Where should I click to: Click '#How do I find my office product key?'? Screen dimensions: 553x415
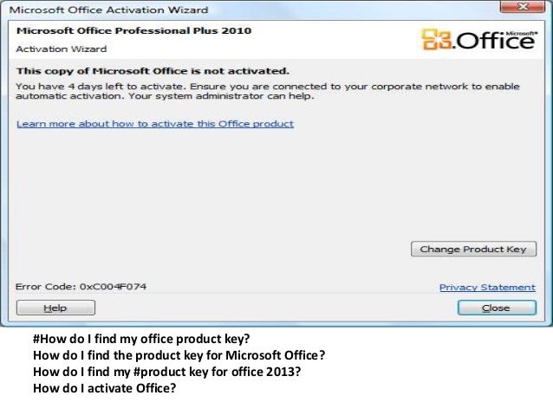pyautogui.click(x=141, y=339)
